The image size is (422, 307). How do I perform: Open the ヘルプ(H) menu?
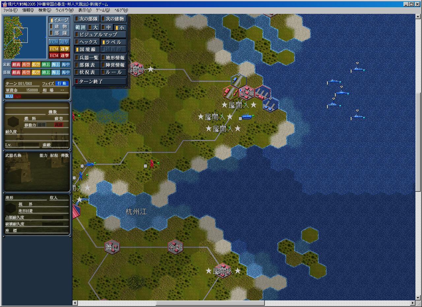tap(121, 10)
